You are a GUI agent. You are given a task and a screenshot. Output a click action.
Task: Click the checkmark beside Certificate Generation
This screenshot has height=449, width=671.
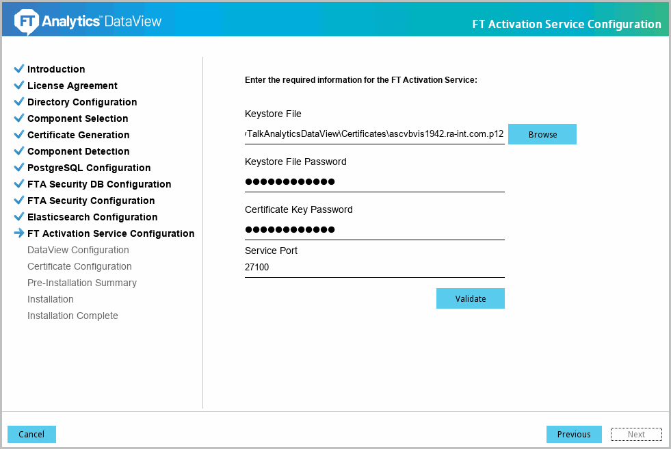tap(19, 135)
